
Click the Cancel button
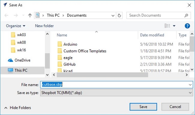(x=175, y=107)
